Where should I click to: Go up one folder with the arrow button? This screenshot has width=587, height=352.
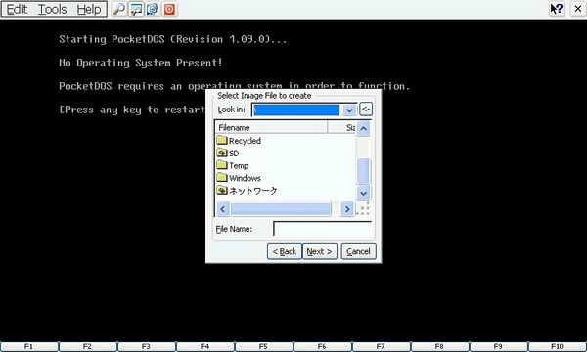pyautogui.click(x=366, y=110)
